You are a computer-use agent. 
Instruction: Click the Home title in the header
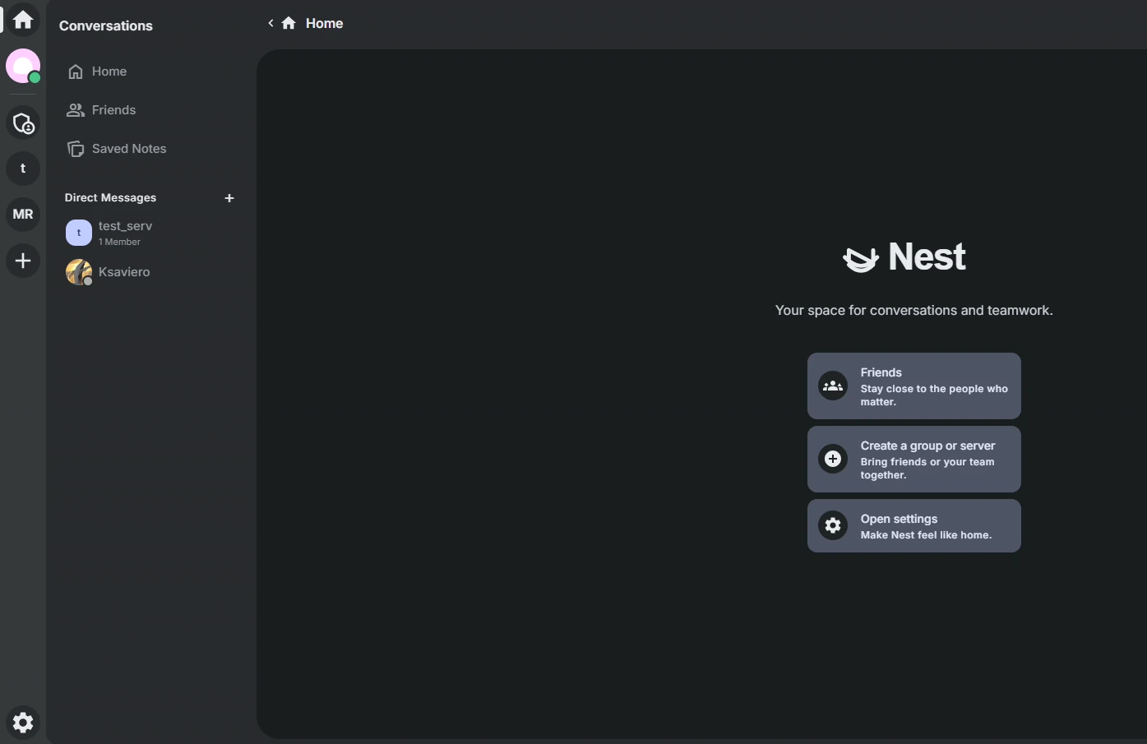(325, 23)
